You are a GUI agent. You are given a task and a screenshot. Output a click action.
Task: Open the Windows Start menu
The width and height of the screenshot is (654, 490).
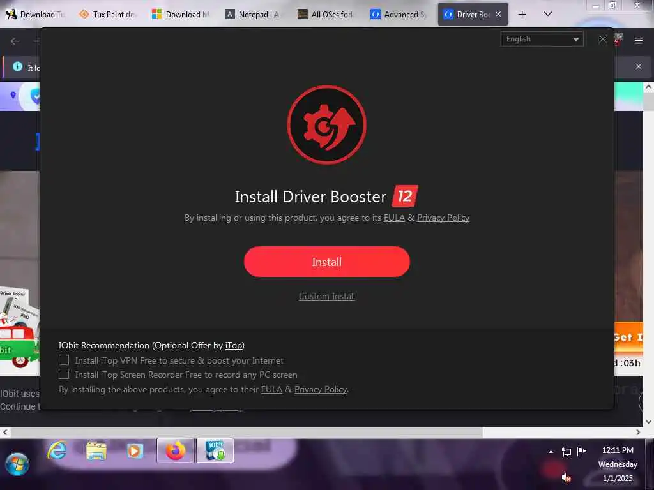[x=17, y=464]
